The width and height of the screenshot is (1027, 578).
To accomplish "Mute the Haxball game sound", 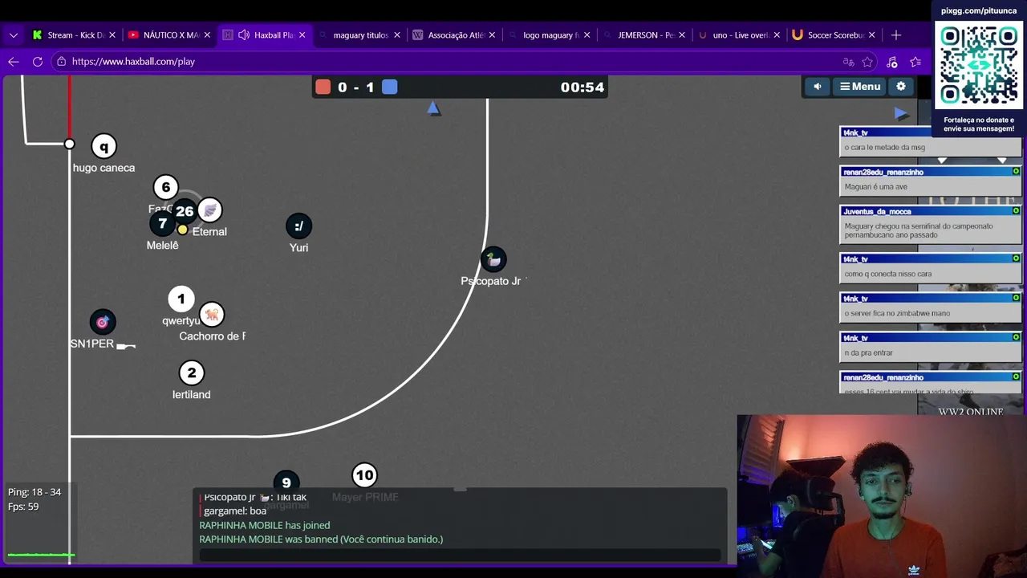I will (x=818, y=87).
